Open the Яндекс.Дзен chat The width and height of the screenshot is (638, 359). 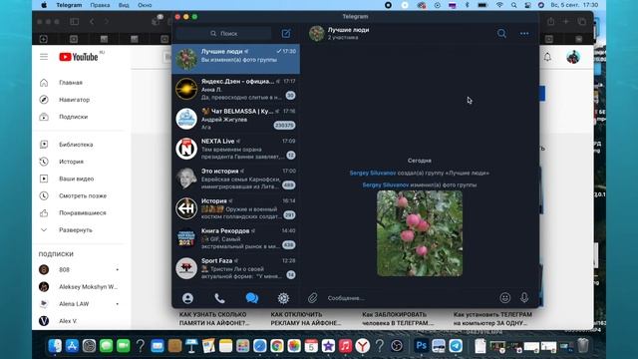tap(236, 89)
